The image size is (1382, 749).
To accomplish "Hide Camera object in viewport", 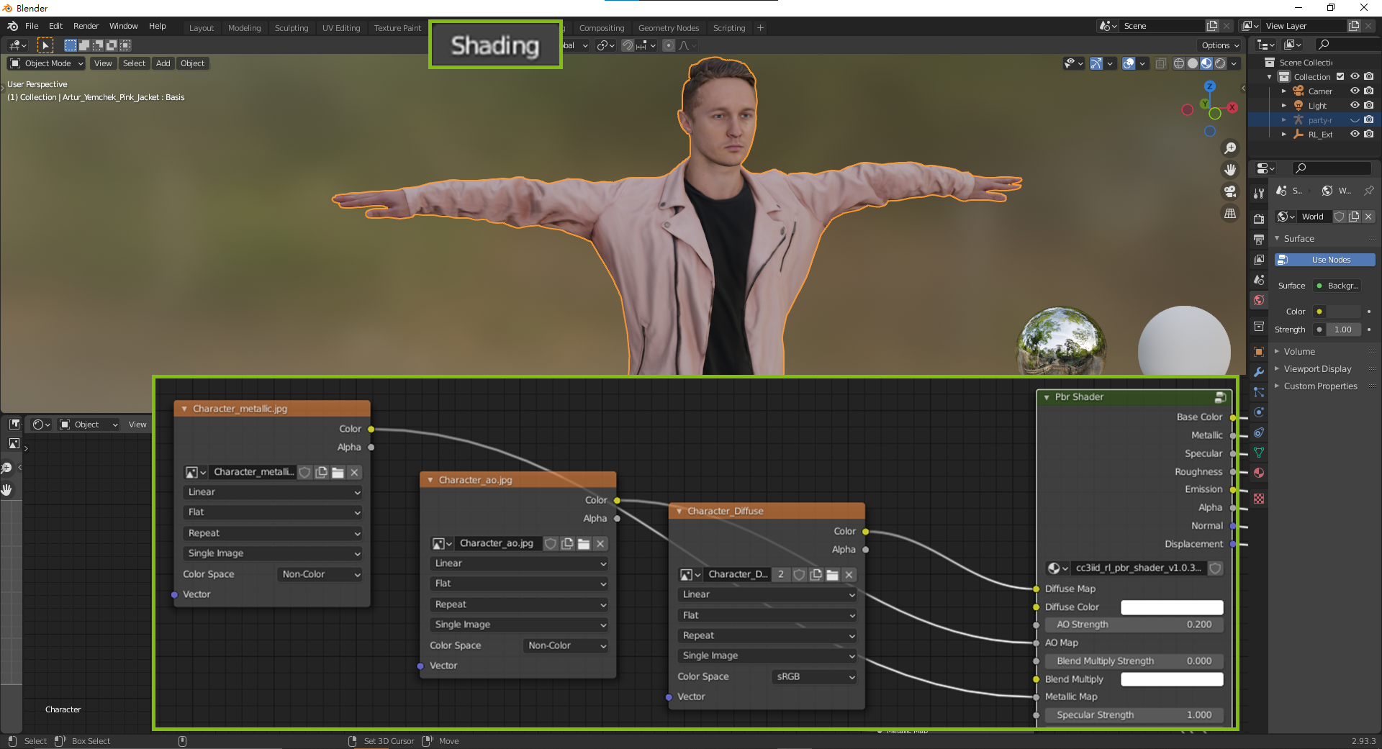I will click(1355, 91).
